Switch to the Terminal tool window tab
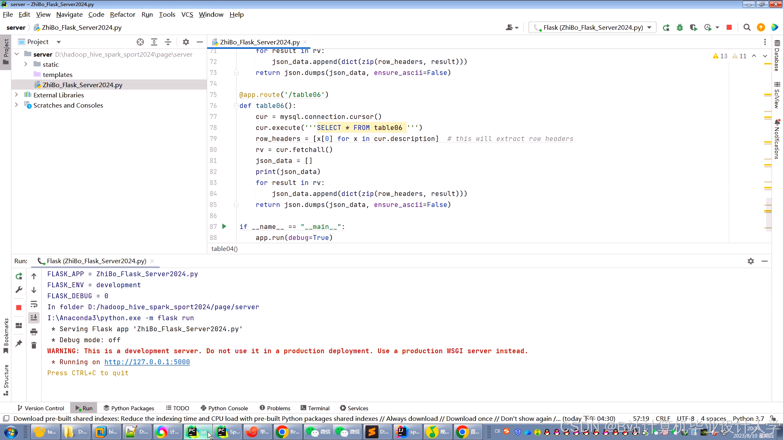The width and height of the screenshot is (783, 440). pos(315,408)
